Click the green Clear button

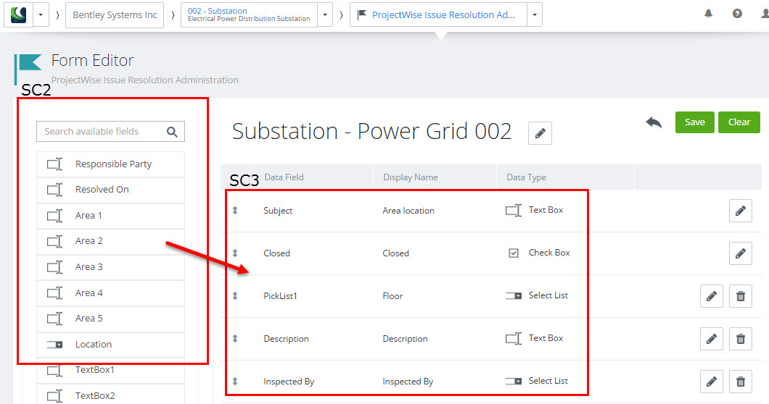739,122
